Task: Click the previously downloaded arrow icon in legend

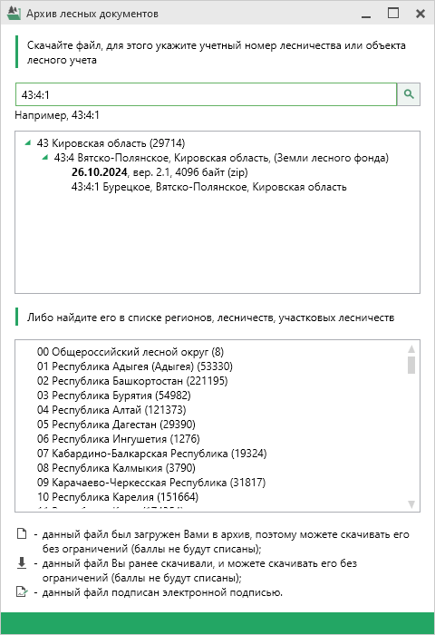Action: (x=22, y=563)
